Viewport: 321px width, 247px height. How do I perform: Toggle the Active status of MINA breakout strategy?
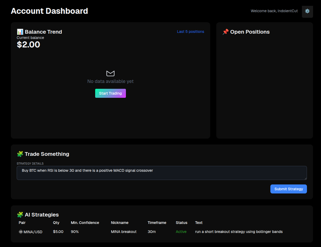coord(181,232)
